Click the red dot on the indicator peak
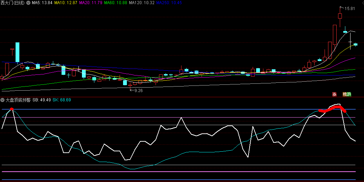This screenshot has width=364, height=182. (12, 109)
